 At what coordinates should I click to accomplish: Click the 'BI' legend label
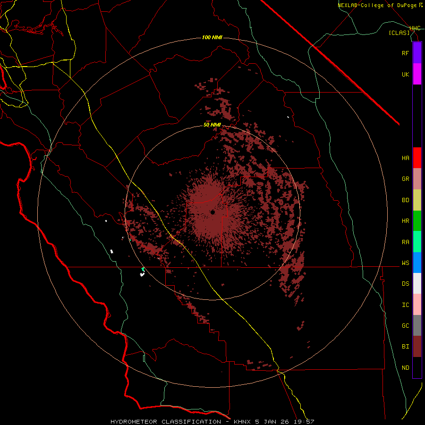pos(405,347)
